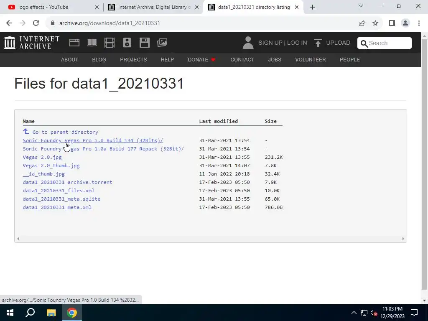
Task: Open the DONATE menu item
Action: coord(202,59)
